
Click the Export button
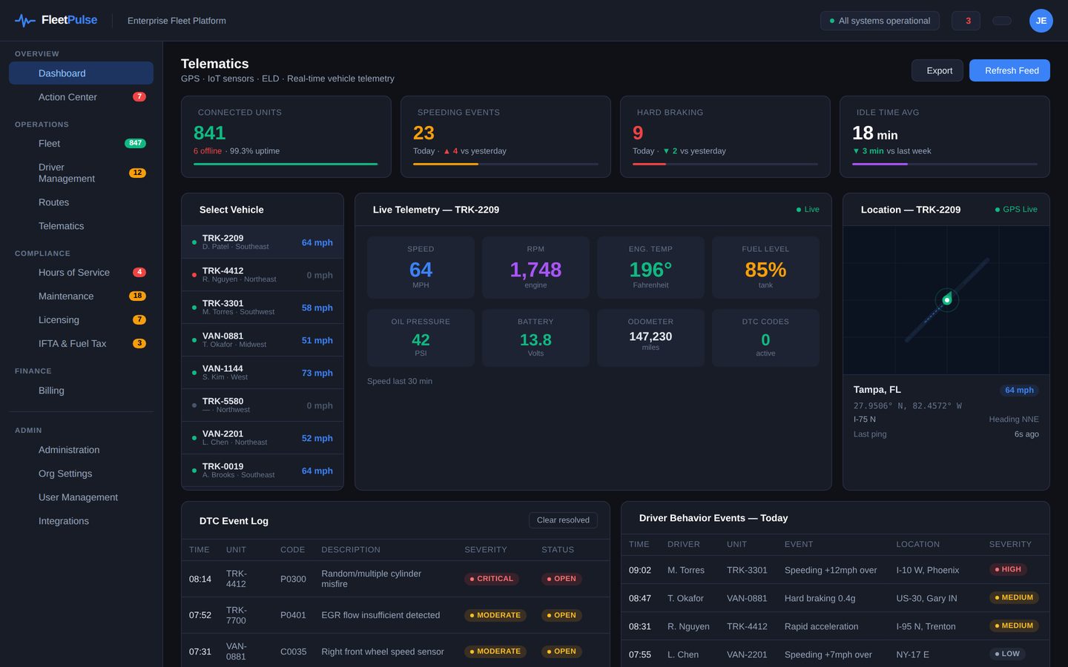937,70
